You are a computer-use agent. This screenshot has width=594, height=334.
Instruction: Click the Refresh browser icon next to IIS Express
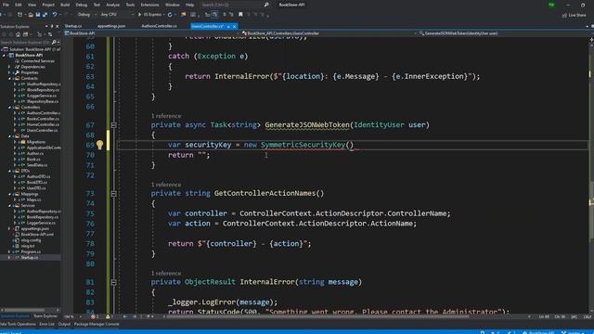(x=170, y=15)
